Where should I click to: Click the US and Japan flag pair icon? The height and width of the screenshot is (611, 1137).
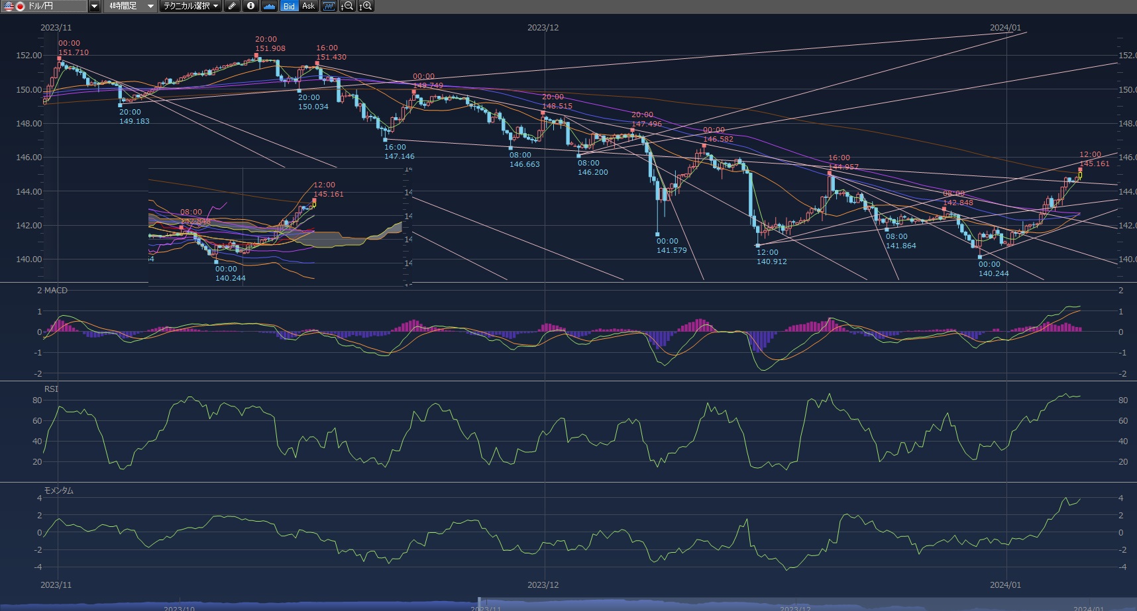14,6
